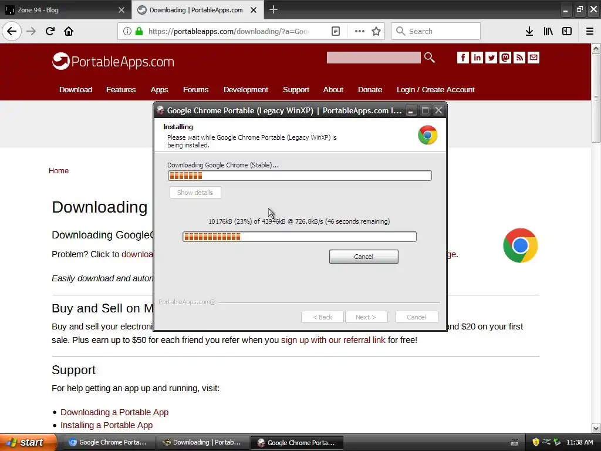Open PortableApps Twitter icon
The height and width of the screenshot is (451, 601).
(491, 58)
